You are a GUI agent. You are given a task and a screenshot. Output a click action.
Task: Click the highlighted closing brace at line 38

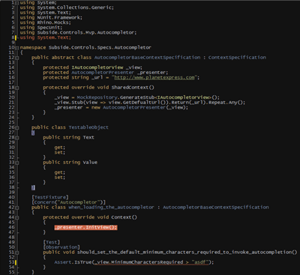coord(33,187)
